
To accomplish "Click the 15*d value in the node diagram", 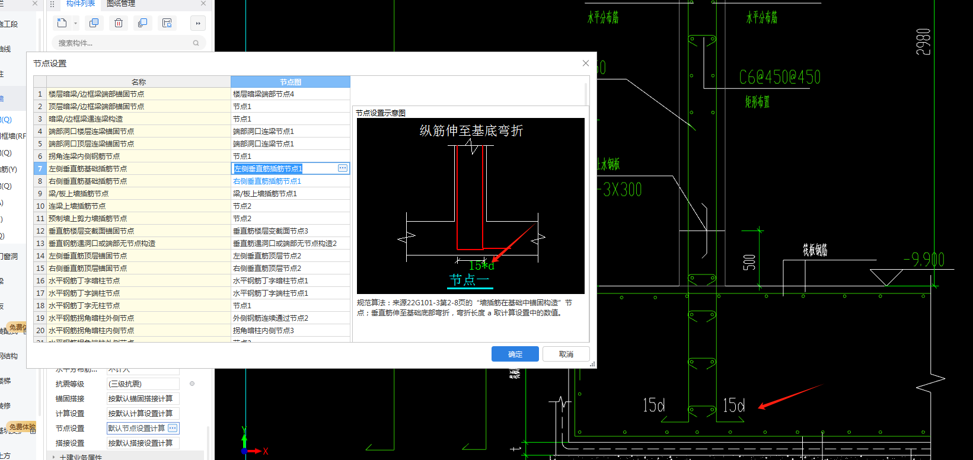I will 481,266.
